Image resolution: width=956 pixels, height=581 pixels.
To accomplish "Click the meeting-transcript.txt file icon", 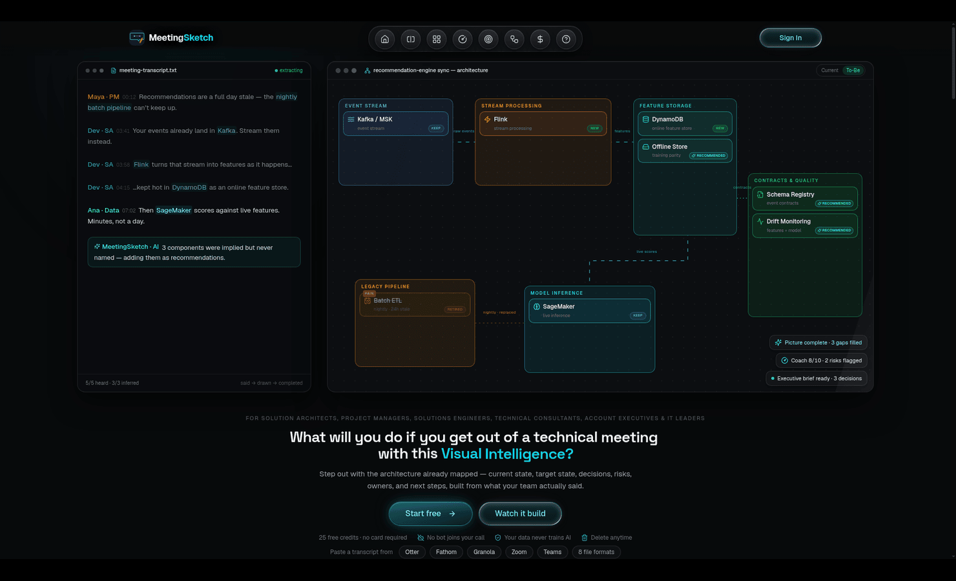I will (x=114, y=70).
